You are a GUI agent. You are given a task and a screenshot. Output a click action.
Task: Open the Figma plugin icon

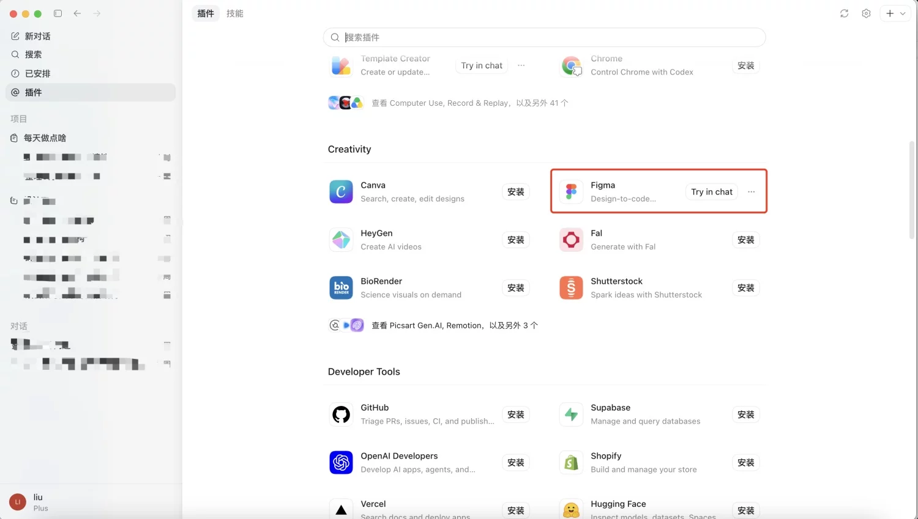571,192
